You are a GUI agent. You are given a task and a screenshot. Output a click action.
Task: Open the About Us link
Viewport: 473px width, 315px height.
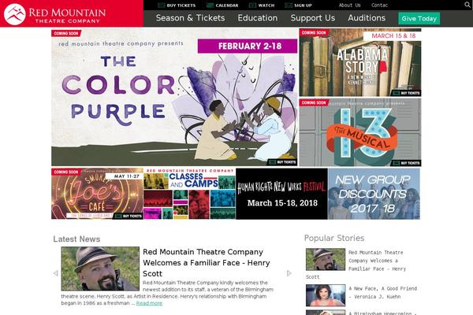[349, 6]
